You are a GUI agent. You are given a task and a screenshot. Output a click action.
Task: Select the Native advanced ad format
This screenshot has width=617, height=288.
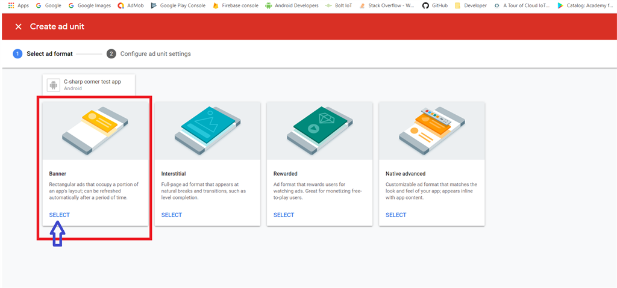pos(396,215)
